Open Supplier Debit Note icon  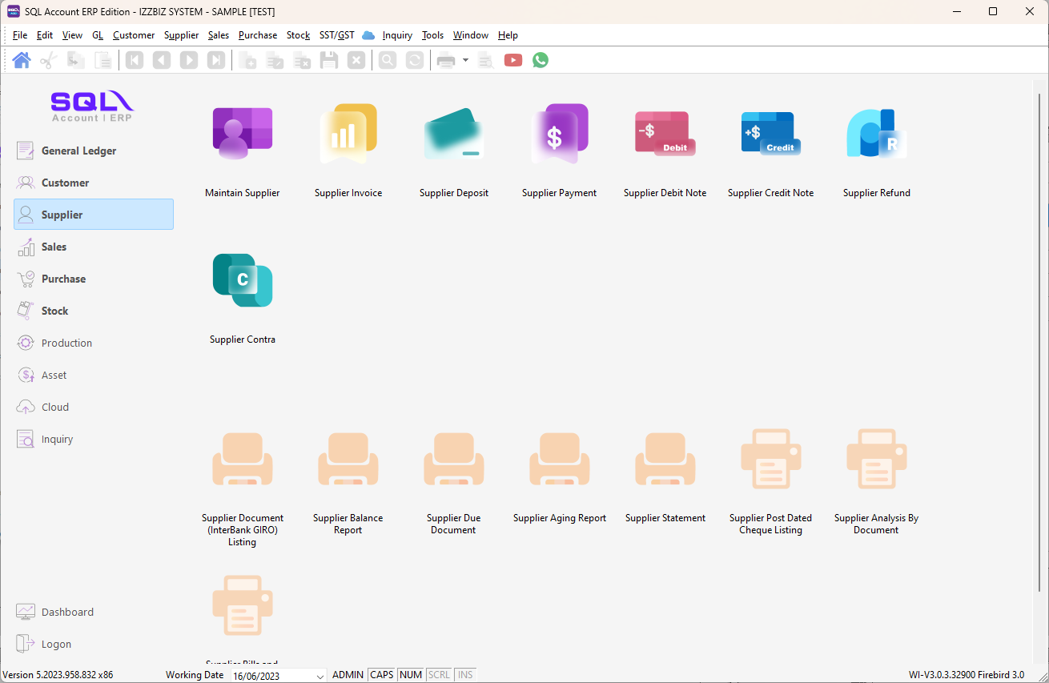[x=665, y=133]
